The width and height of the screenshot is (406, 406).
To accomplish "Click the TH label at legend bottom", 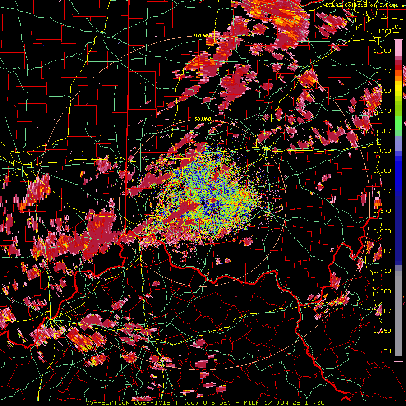I will [388, 351].
